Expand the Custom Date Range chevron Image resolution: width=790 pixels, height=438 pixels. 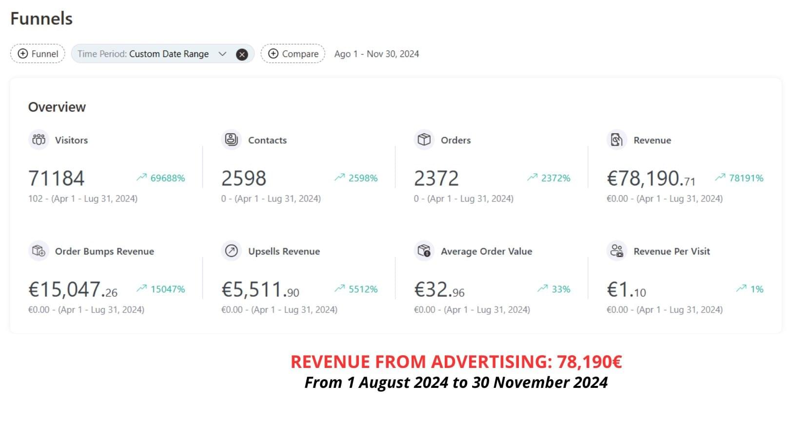point(222,54)
